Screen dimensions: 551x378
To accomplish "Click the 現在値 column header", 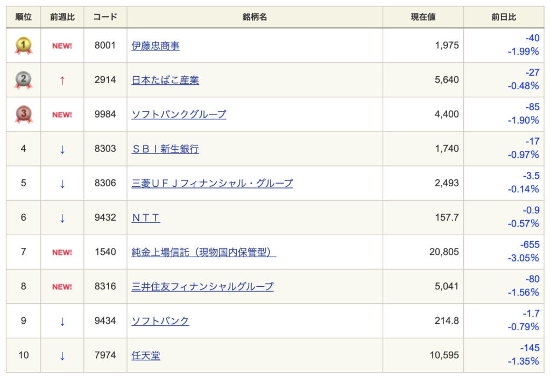I will [423, 17].
